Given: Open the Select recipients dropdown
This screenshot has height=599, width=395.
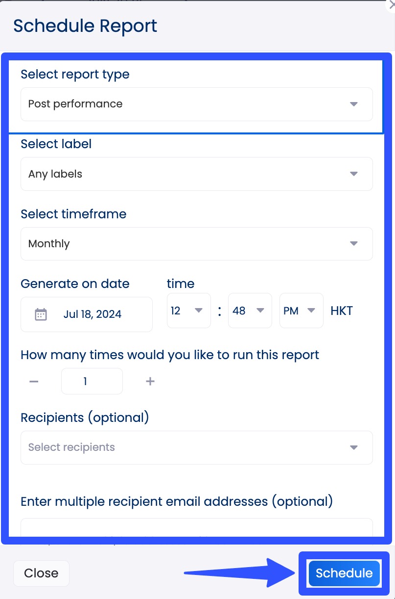Looking at the screenshot, I should click(x=196, y=447).
